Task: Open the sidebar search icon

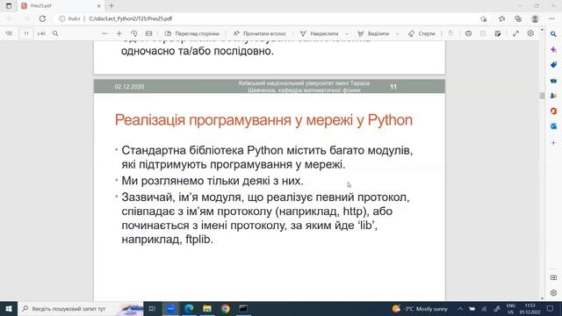Action: 553,34
